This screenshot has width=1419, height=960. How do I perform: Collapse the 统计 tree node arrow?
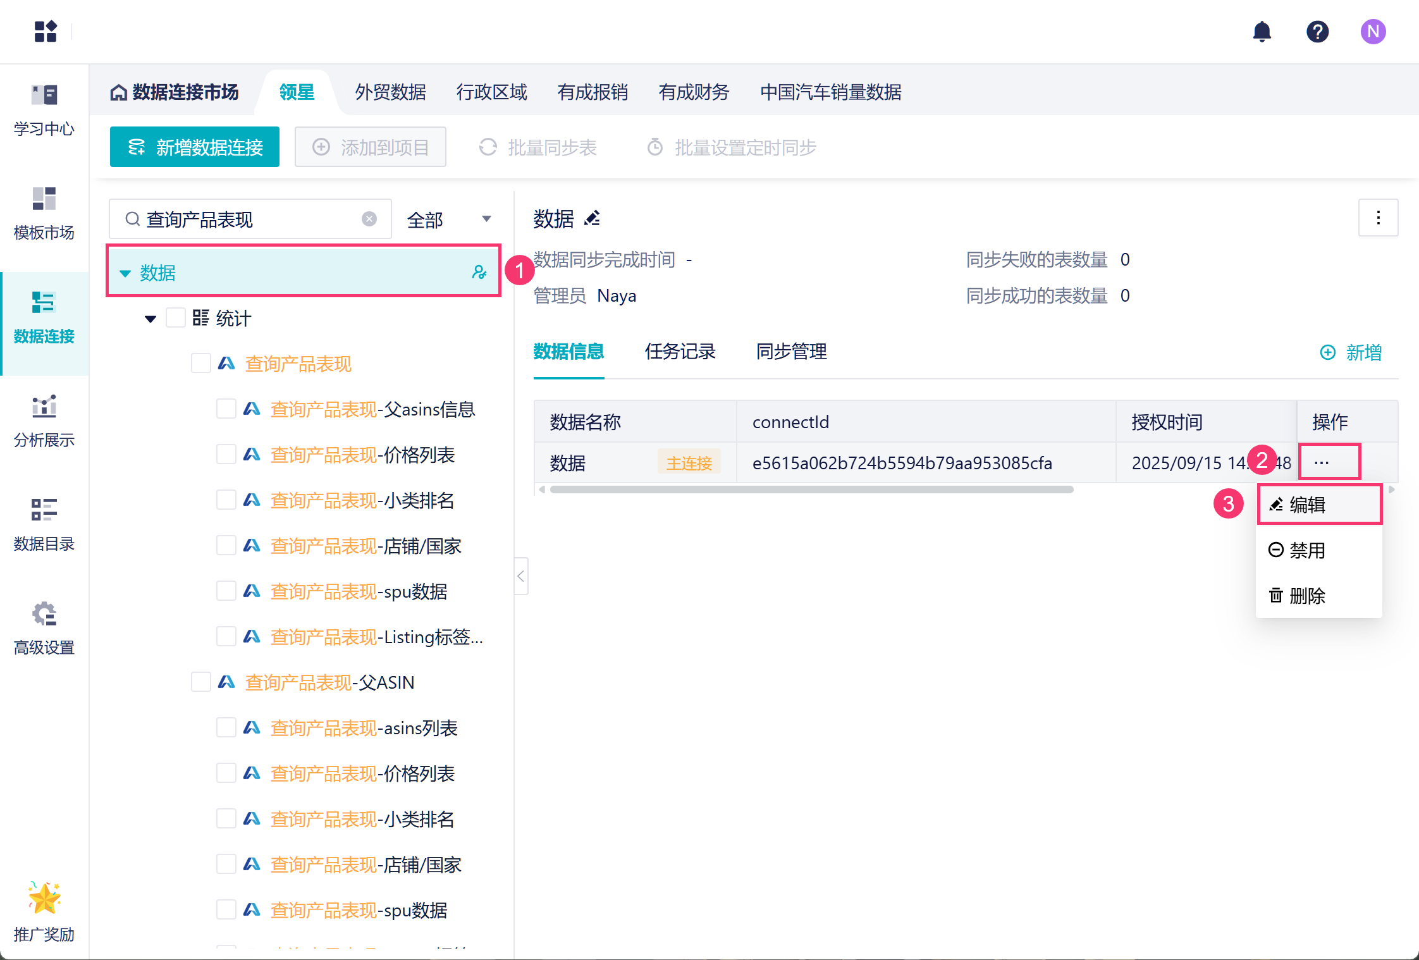150,319
